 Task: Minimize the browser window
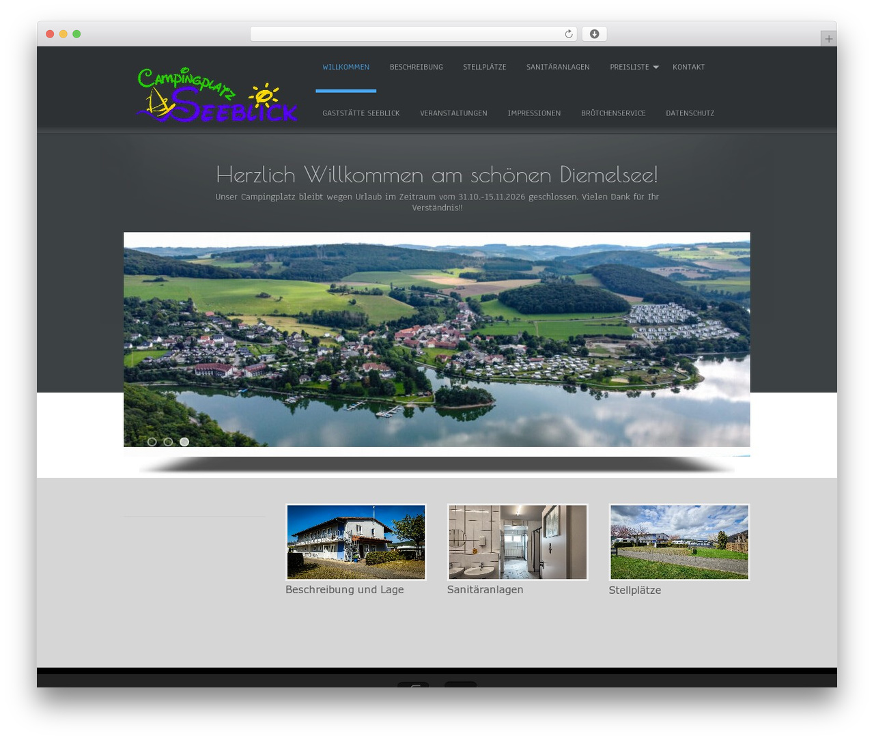(64, 34)
